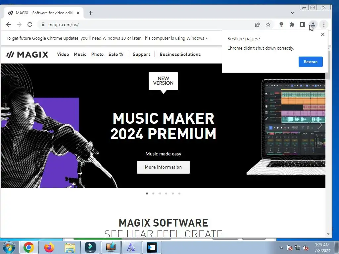View site info via padlock icon

point(43,24)
